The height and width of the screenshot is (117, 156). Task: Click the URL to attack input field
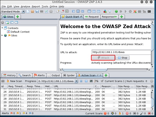[121, 52]
